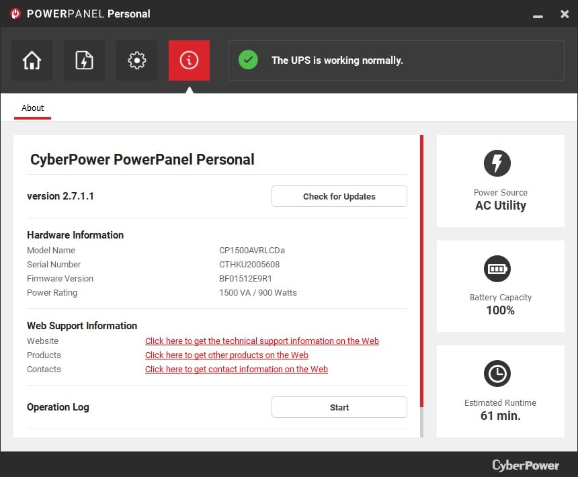Click the version 2.7.1.1 text
This screenshot has height=477, width=578.
(60, 196)
